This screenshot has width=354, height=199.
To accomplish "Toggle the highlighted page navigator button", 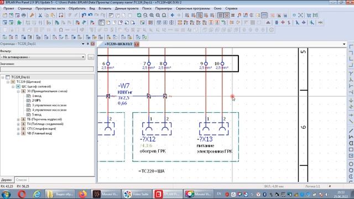I will coord(102,23).
